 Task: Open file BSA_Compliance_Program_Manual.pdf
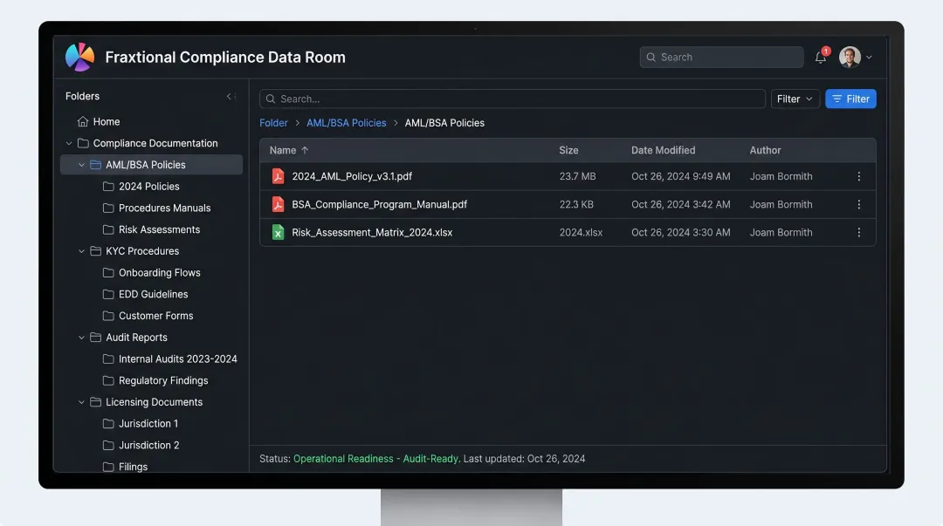point(380,204)
